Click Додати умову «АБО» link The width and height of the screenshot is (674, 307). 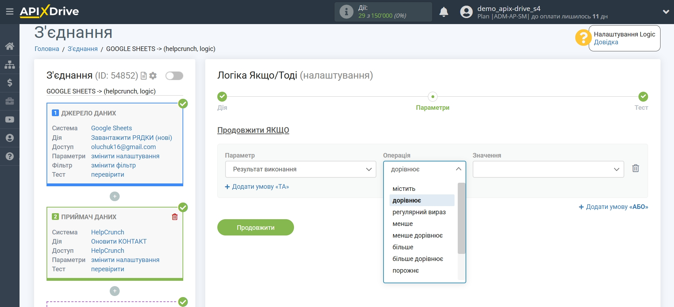coord(613,207)
